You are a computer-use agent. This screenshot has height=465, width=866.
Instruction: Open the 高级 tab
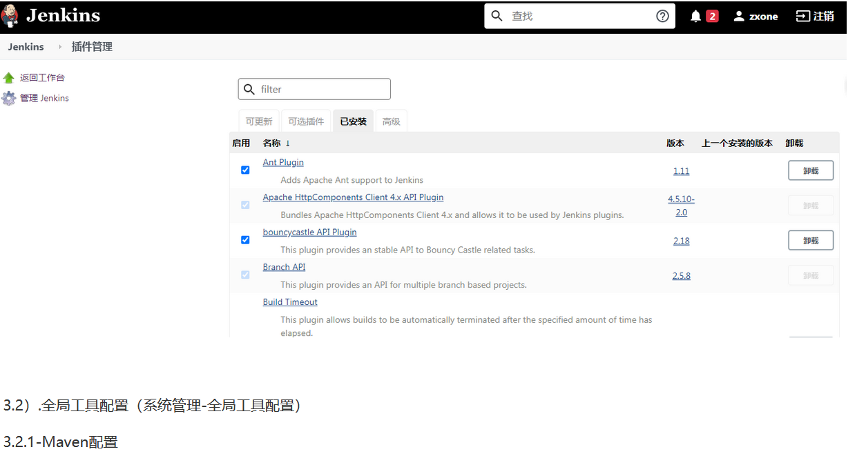[392, 121]
